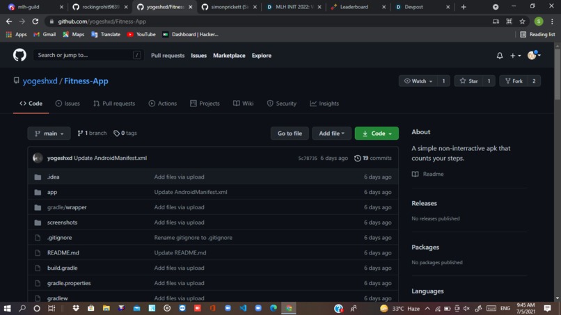The height and width of the screenshot is (315, 561).
Task: Open the Security tab
Action: 282,104
